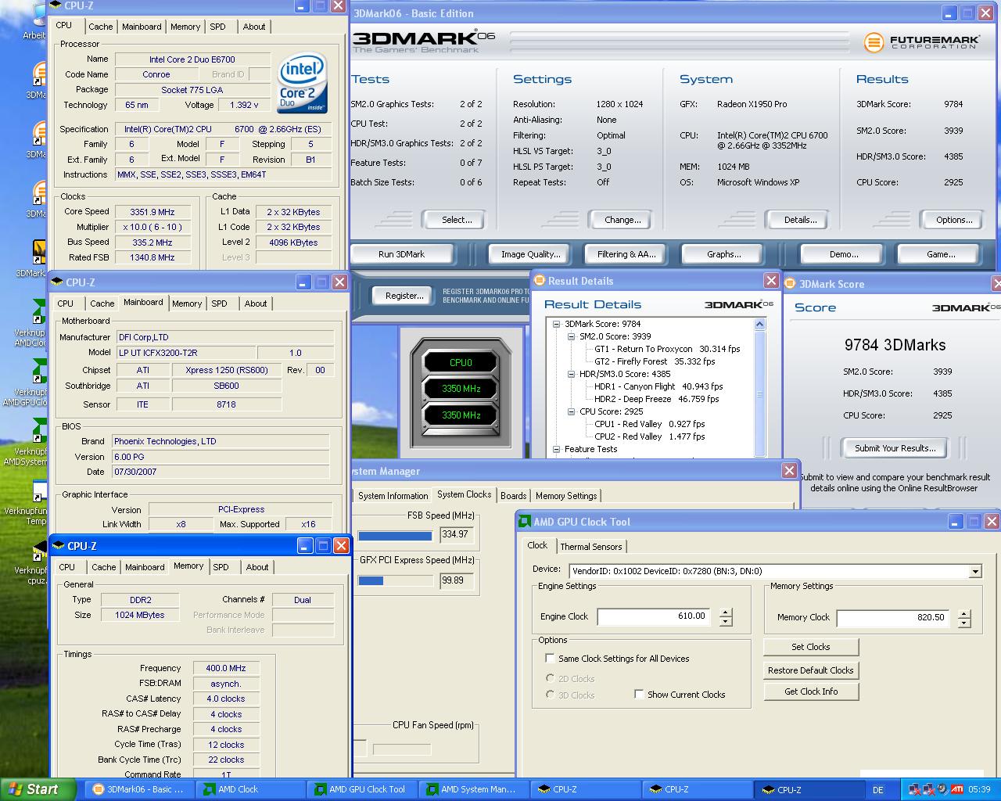Viewport: 1001px width, 801px height.
Task: Click Restore Default Clocks button
Action: [810, 670]
